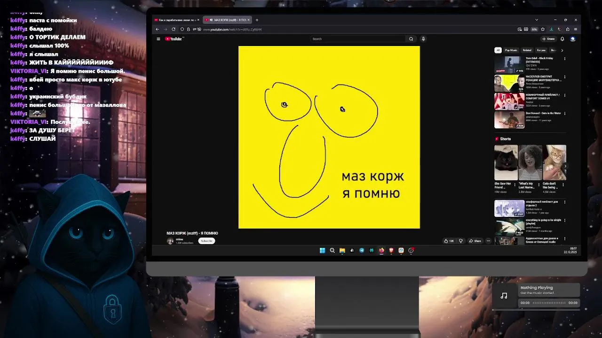The image size is (602, 338).
Task: Open the mlow channel avatar
Action: pyautogui.click(x=170, y=241)
